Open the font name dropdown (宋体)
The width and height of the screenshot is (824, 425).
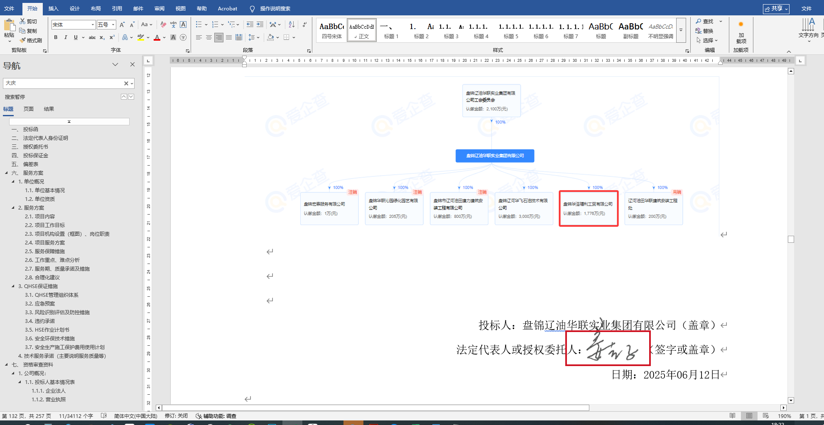(93, 25)
